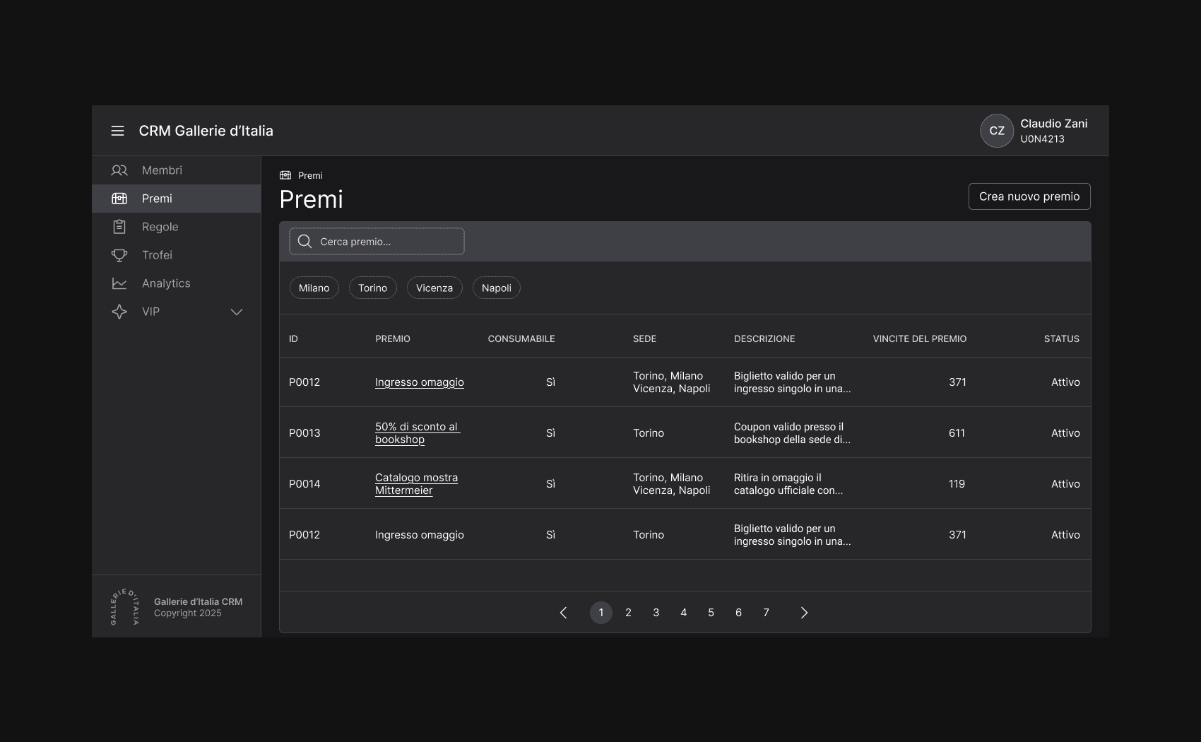Toggle the Vicenza filter chip
The image size is (1201, 742).
(x=434, y=288)
